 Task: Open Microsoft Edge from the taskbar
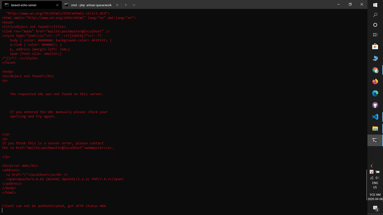(x=375, y=93)
